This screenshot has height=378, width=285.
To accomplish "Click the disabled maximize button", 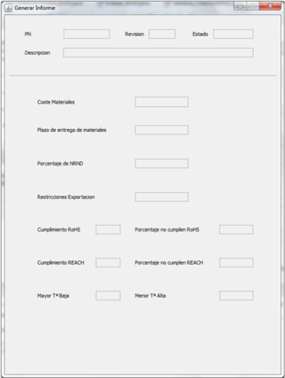I will pos(252,6).
